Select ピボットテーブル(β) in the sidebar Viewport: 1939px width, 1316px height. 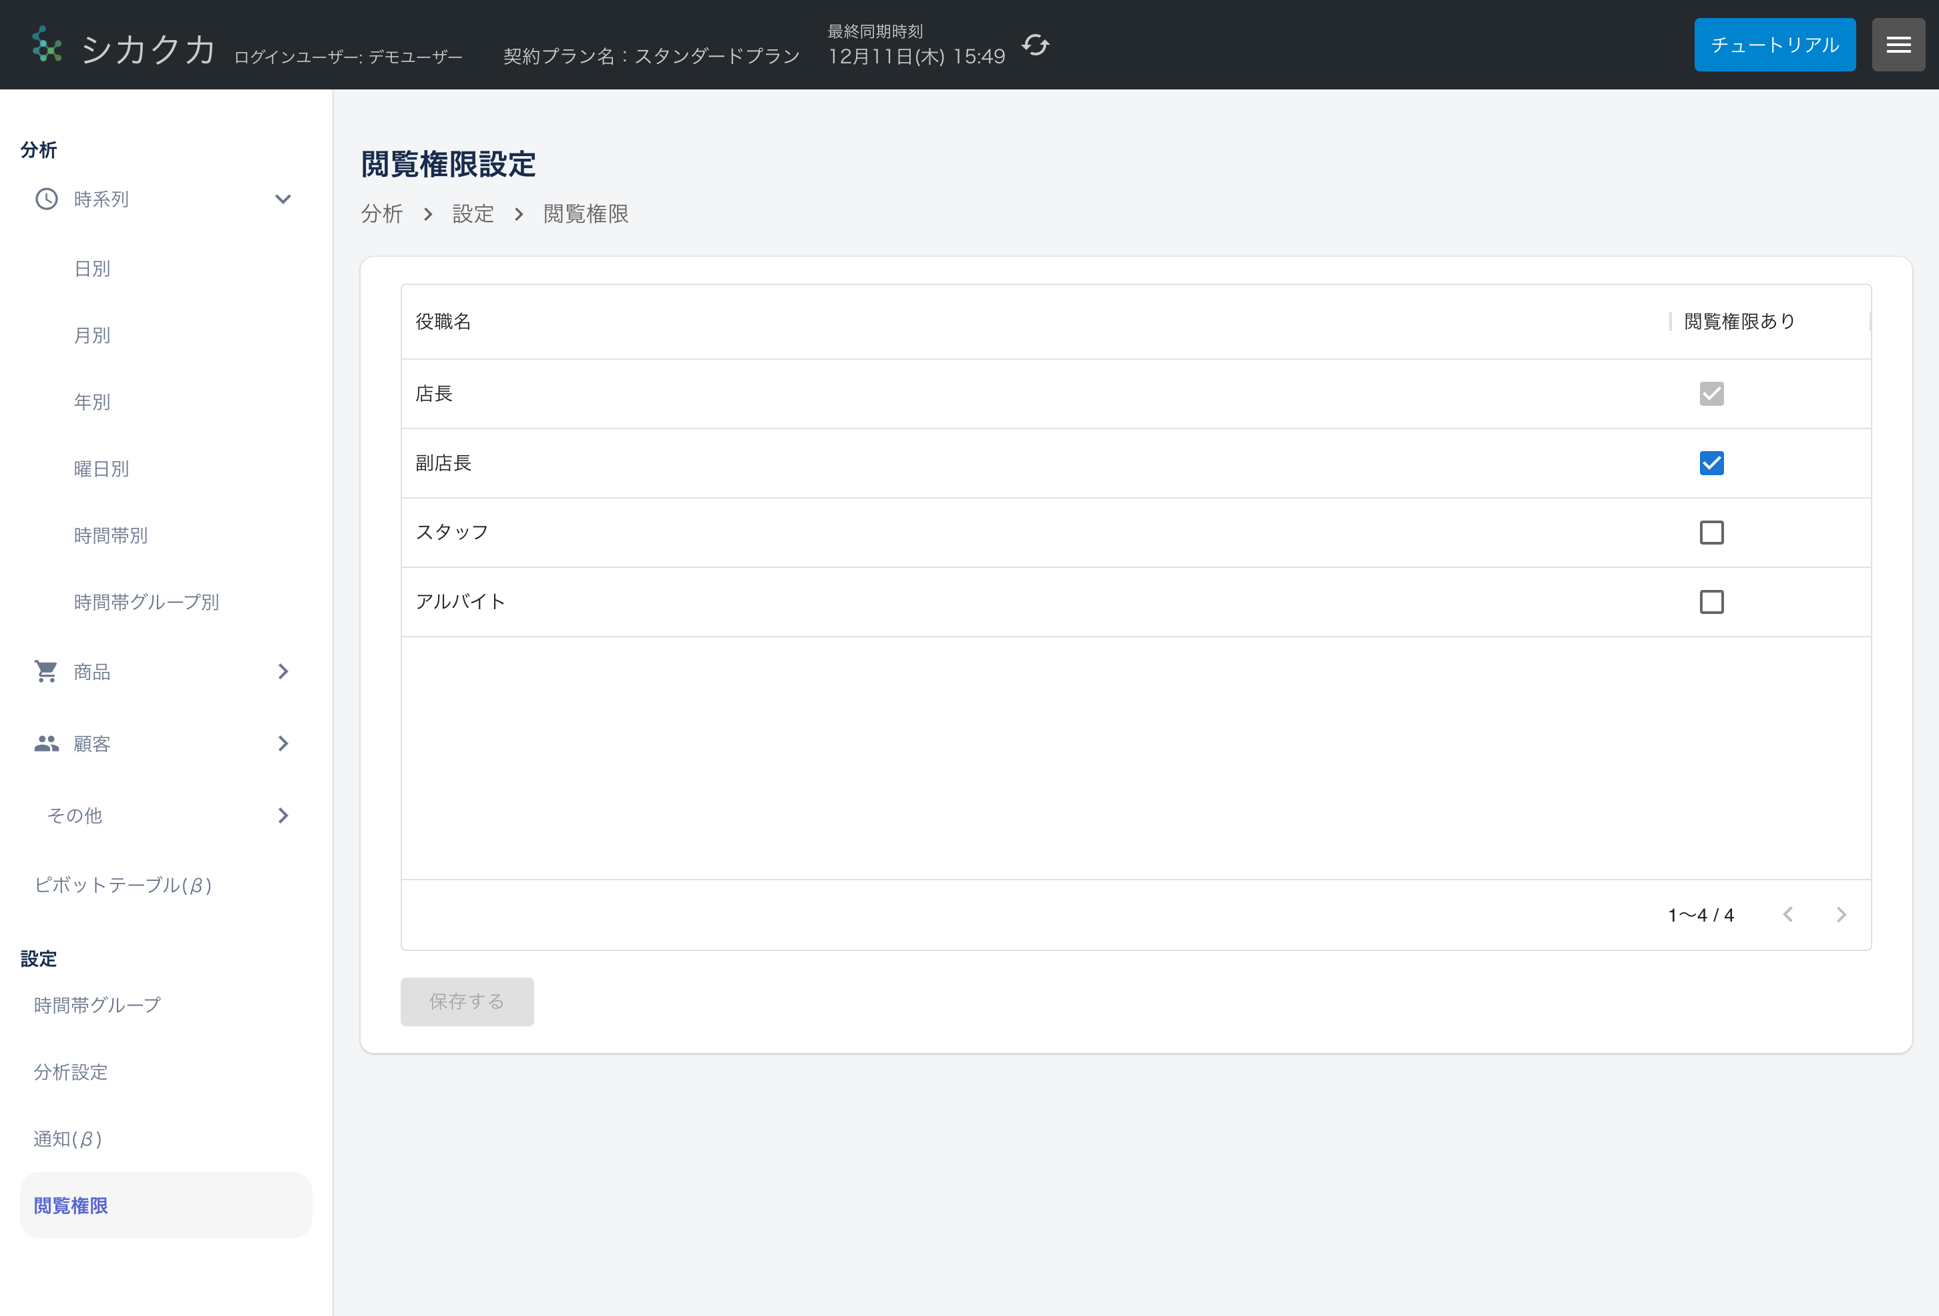coord(124,886)
